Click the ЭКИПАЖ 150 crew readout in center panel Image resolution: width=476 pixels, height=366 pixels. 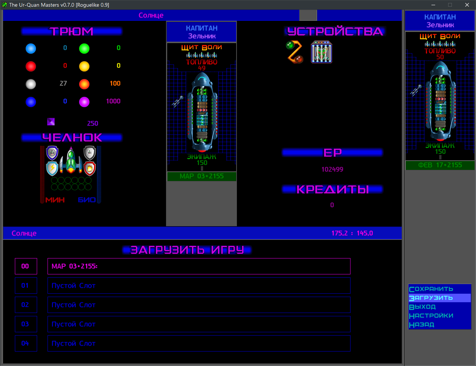(202, 160)
